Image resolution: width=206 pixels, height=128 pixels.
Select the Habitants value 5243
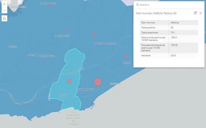[173, 56]
